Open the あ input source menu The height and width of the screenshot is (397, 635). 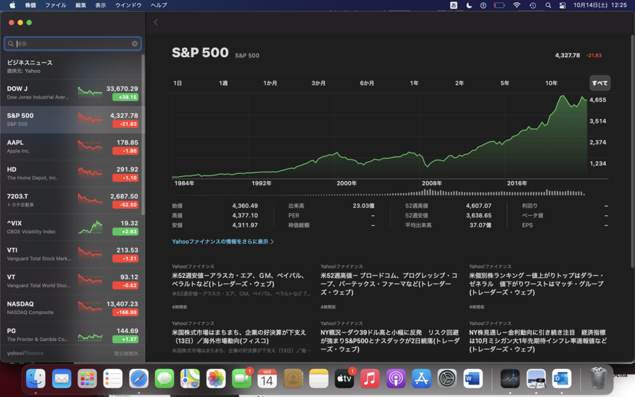click(x=453, y=5)
